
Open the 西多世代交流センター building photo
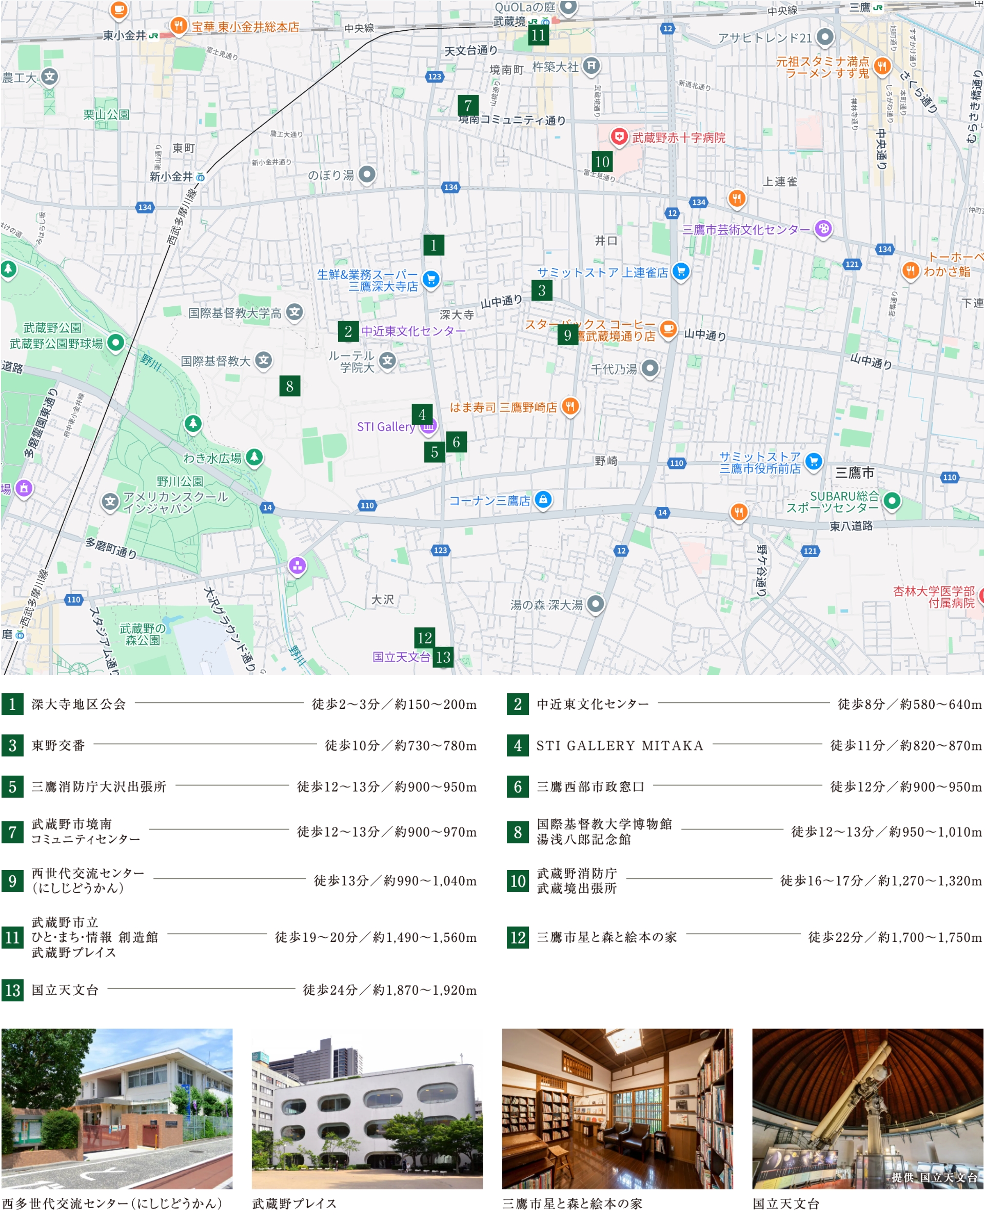117,1109
